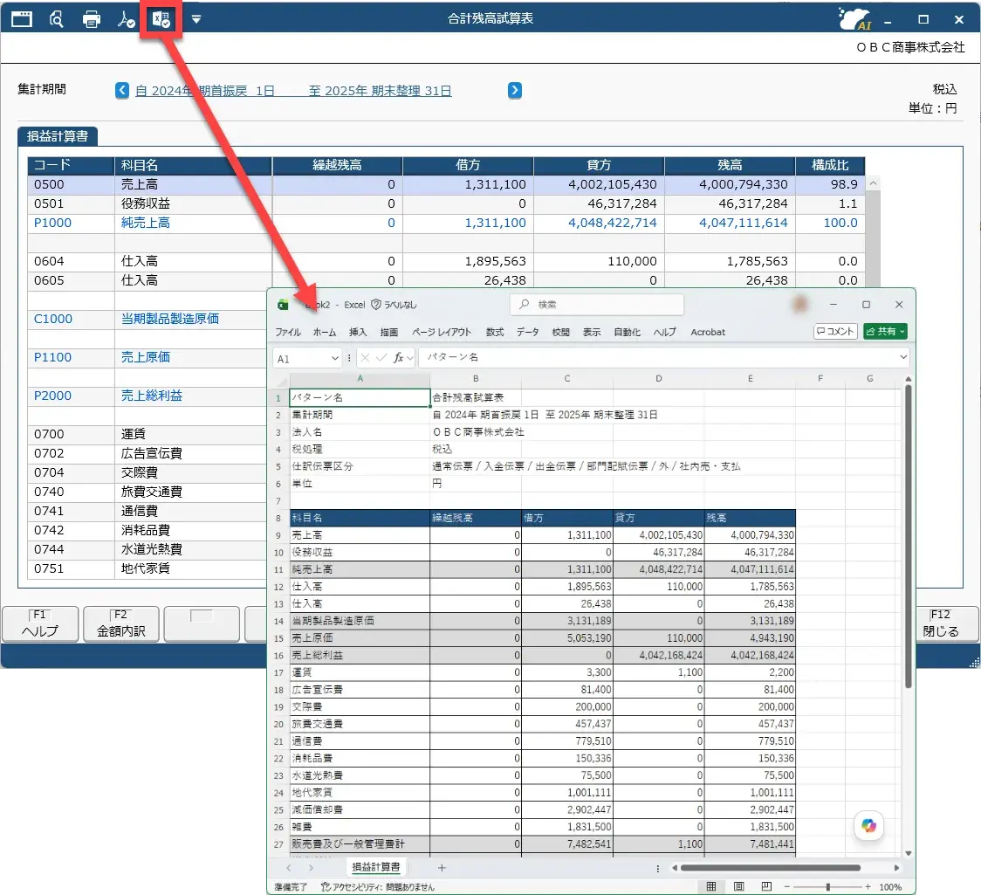Screen dimensions: 981x895
Task: Click the cancel formula X icon
Action: tap(365, 358)
